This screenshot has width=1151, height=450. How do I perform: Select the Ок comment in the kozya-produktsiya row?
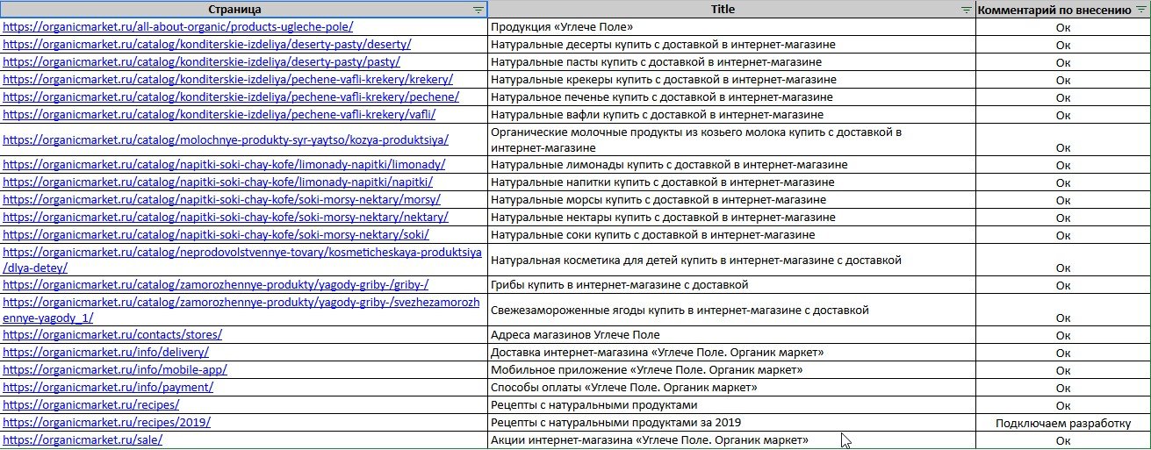[x=1063, y=140]
